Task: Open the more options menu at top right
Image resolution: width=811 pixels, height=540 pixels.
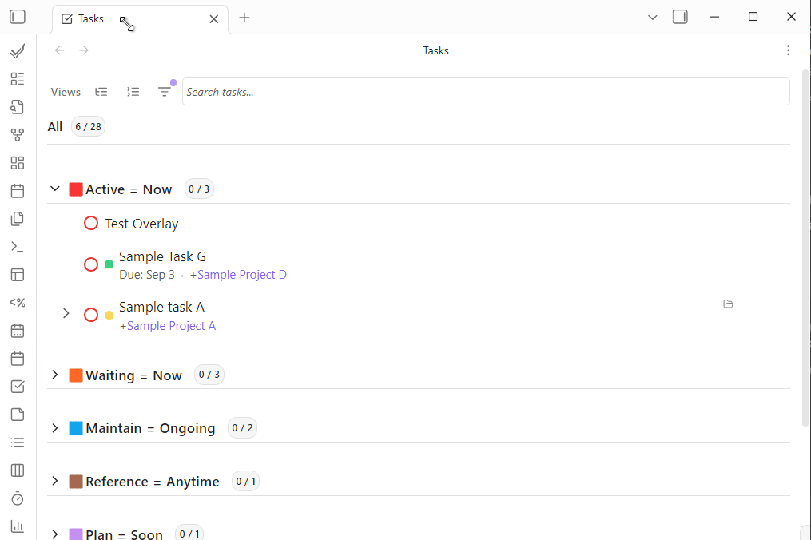Action: click(789, 50)
